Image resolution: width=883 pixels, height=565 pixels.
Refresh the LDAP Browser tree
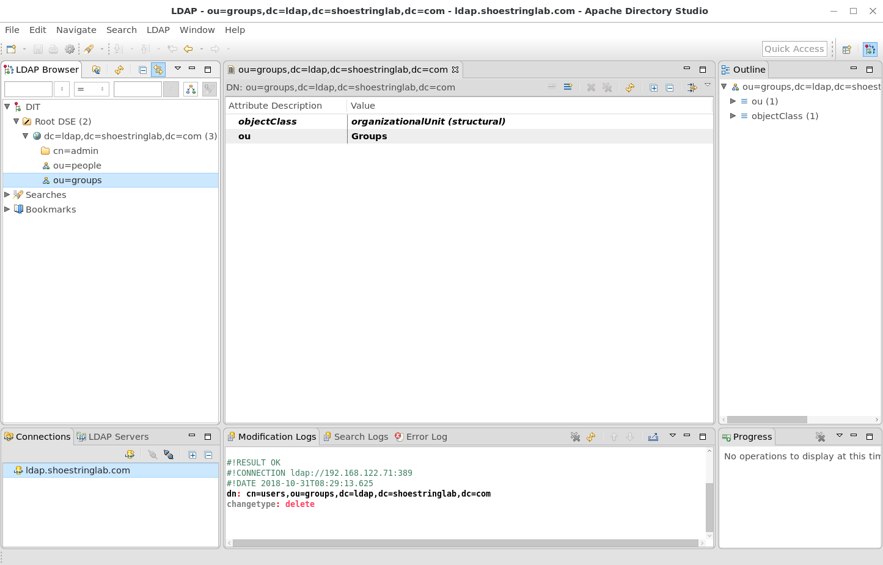tap(119, 70)
